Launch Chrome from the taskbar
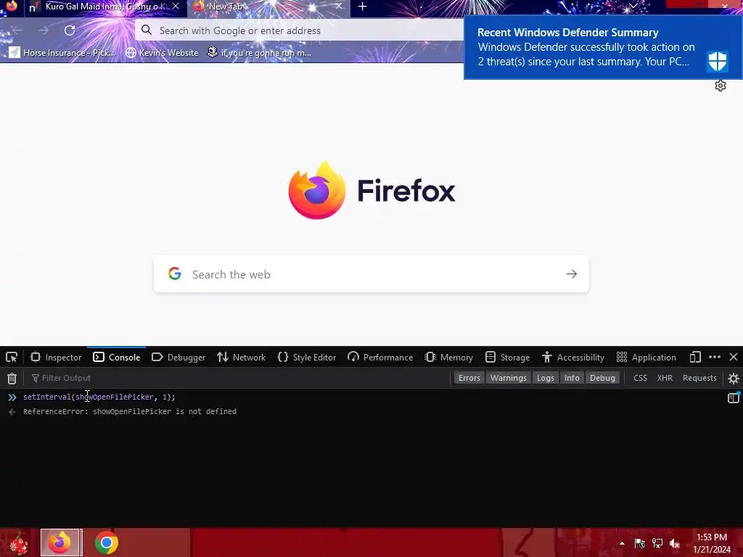The width and height of the screenshot is (743, 557). [107, 542]
